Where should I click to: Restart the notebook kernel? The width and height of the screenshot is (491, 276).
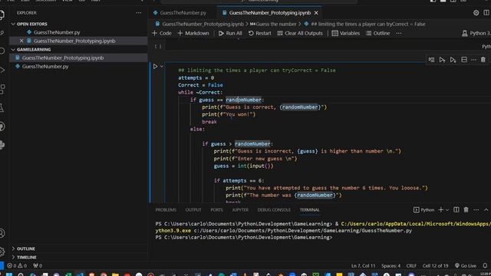pos(260,33)
